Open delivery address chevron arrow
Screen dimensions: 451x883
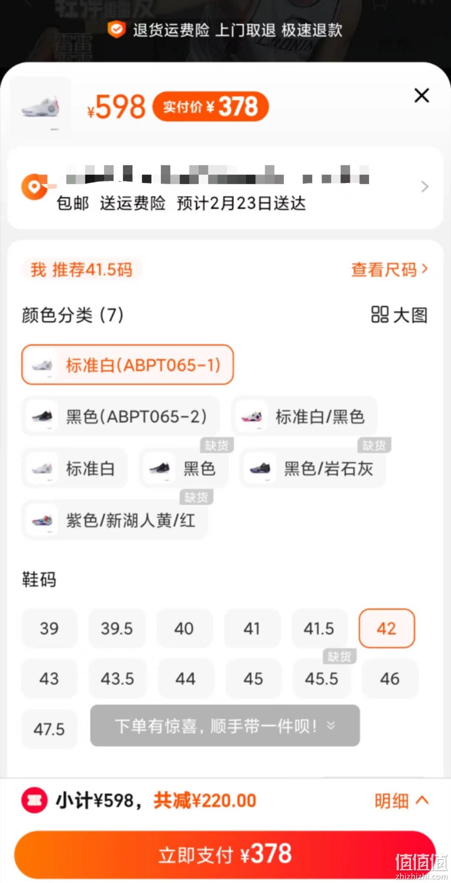pyautogui.click(x=425, y=187)
